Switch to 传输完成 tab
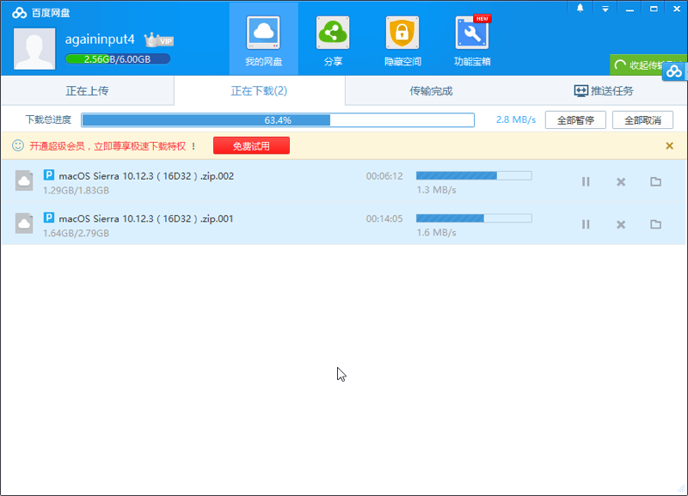Image resolution: width=688 pixels, height=496 pixels. click(x=431, y=91)
